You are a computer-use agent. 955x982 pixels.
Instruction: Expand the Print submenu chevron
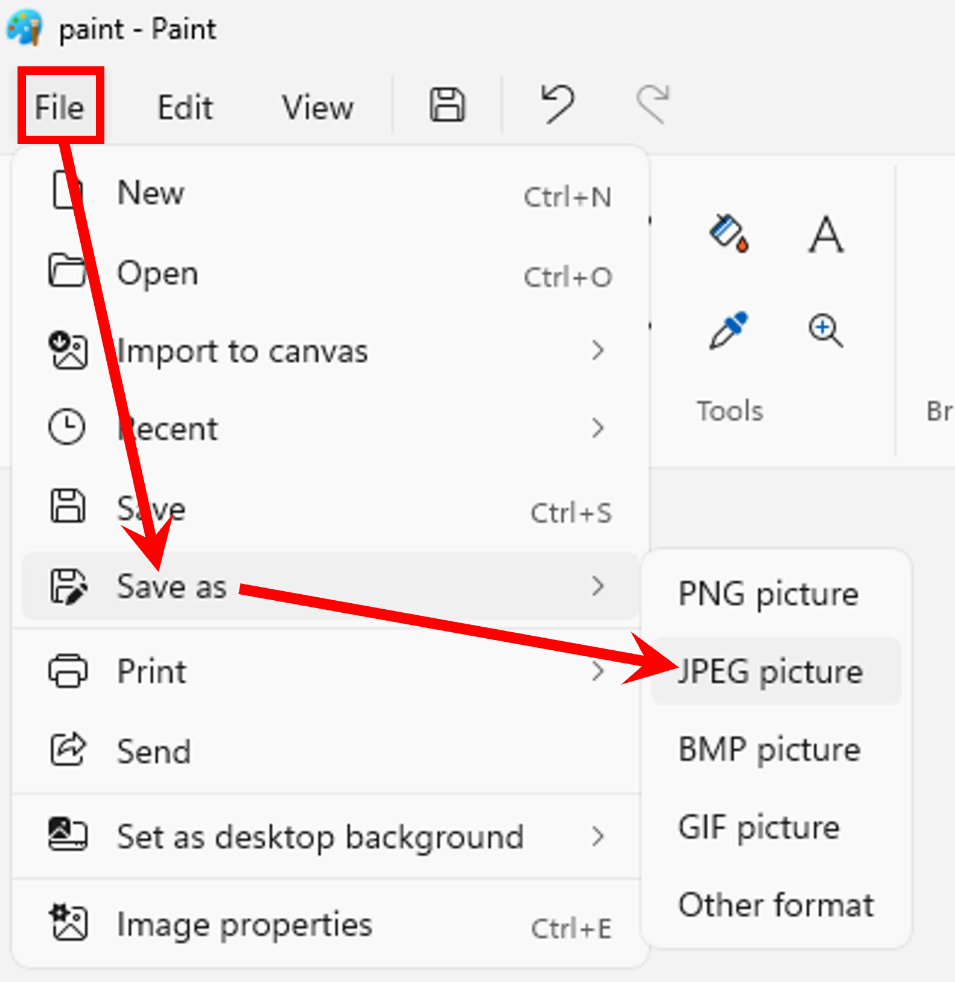[598, 671]
